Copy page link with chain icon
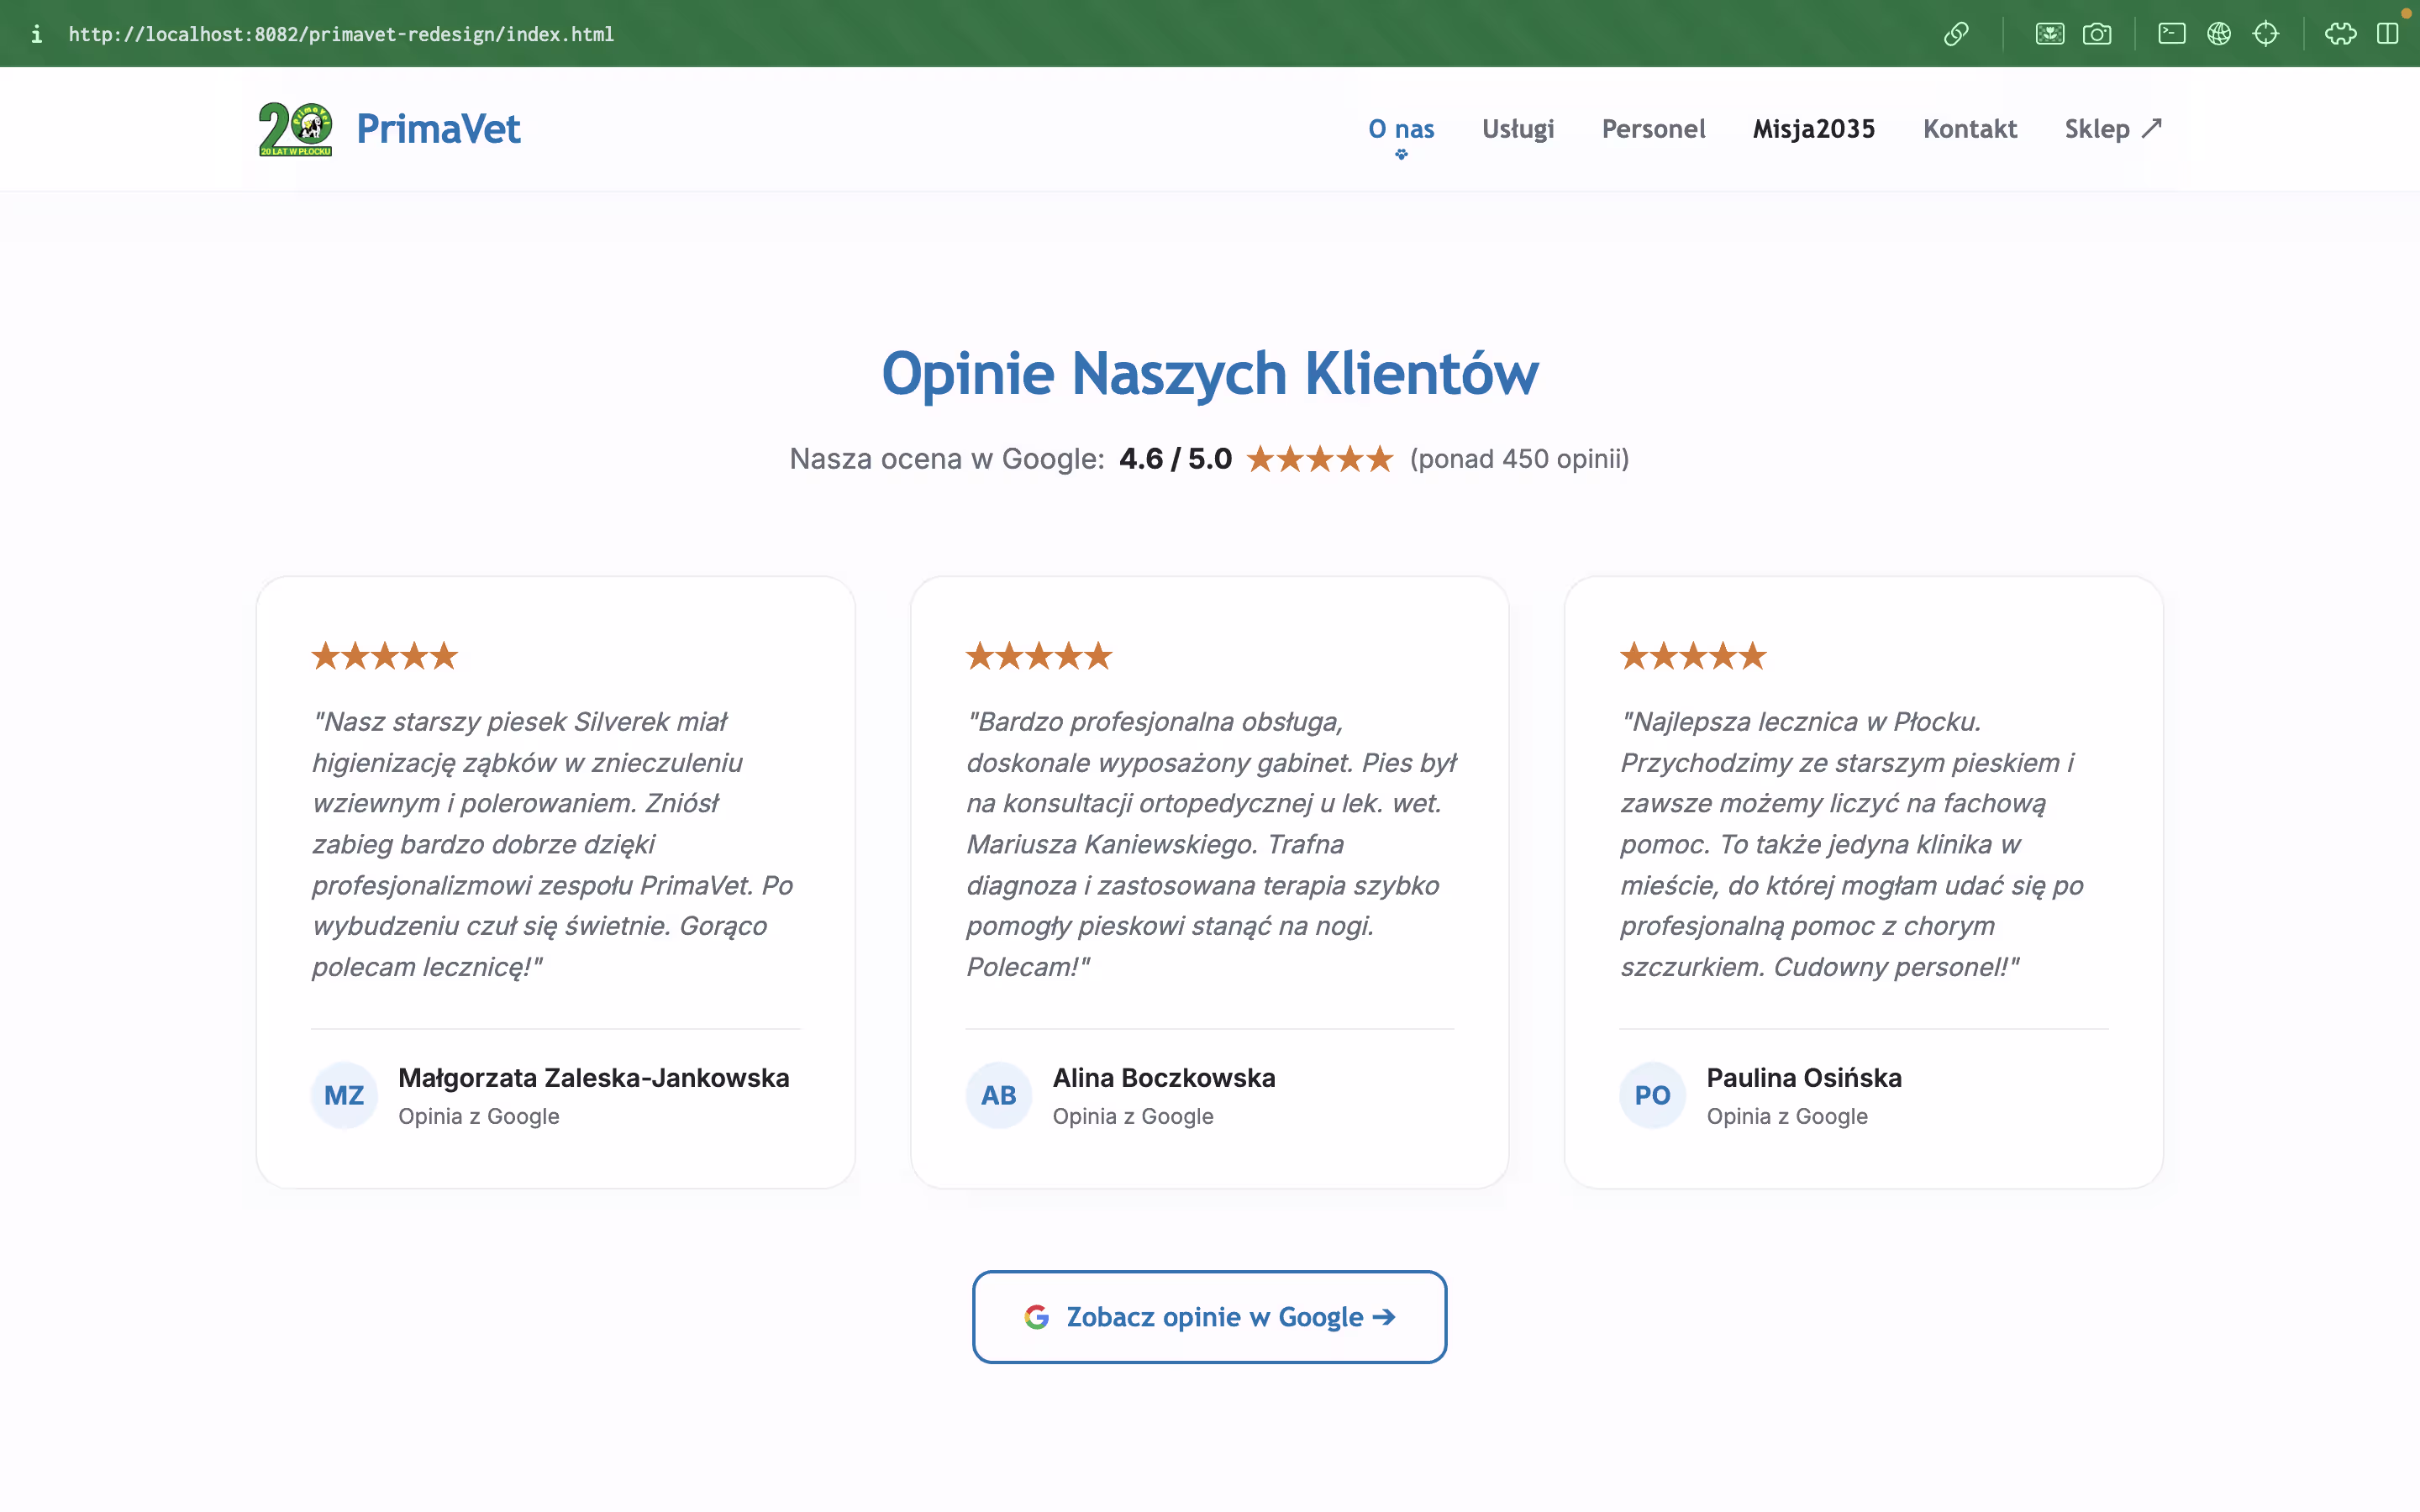This screenshot has width=2420, height=1512. point(1956,34)
